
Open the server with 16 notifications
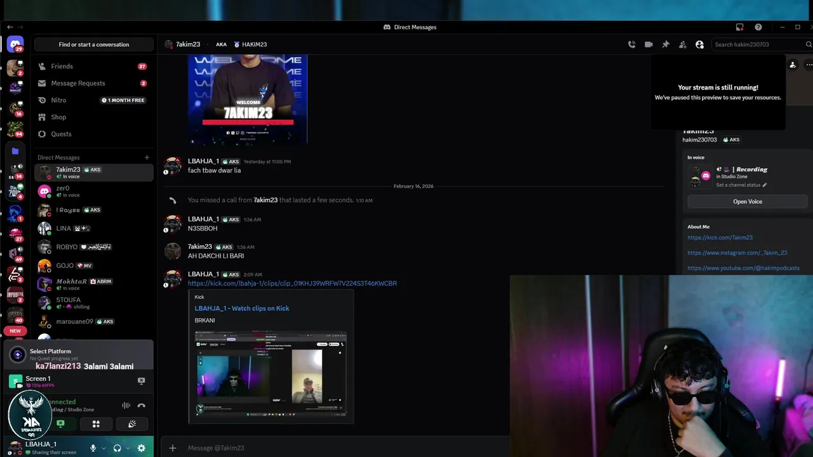click(x=15, y=109)
